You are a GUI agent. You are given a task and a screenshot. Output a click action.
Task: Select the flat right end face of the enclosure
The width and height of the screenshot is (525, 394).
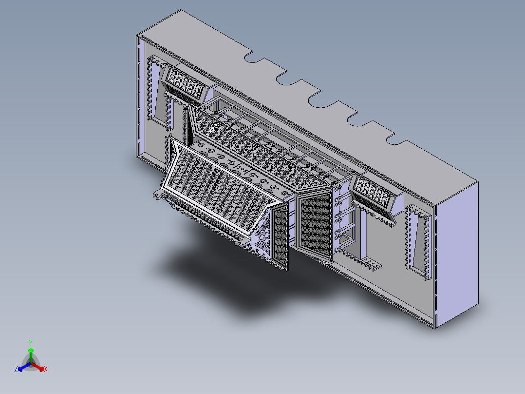click(458, 255)
